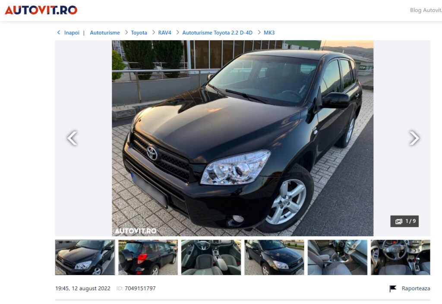
Task: Go to the previous gallery photo arrow
Action: [73, 138]
